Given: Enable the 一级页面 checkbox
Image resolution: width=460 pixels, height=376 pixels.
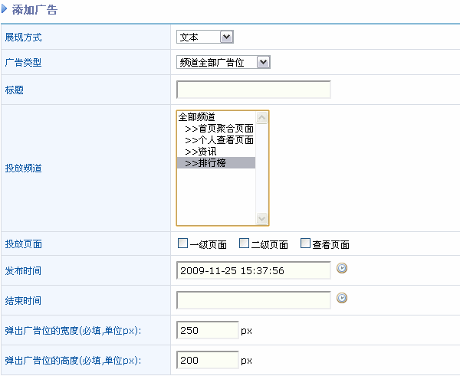Looking at the screenshot, I should click(x=182, y=244).
